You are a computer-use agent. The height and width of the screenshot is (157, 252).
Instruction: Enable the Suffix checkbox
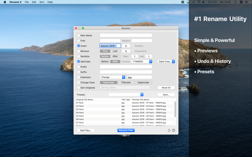[x=78, y=72]
